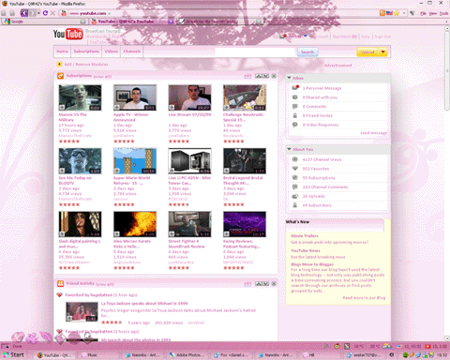Reload the page with refresh icon

[45, 13]
